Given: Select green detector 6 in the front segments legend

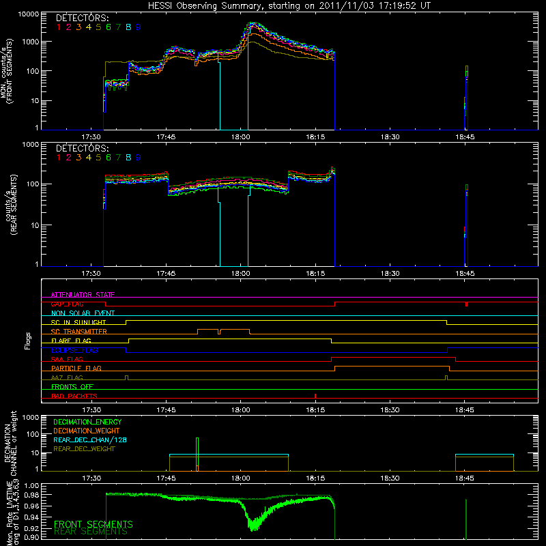Looking at the screenshot, I should (x=109, y=27).
